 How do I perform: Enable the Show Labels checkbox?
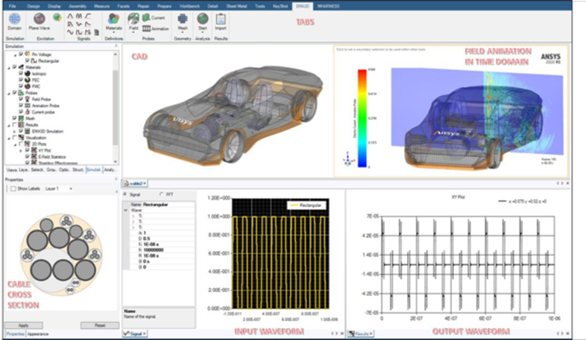tap(14, 189)
